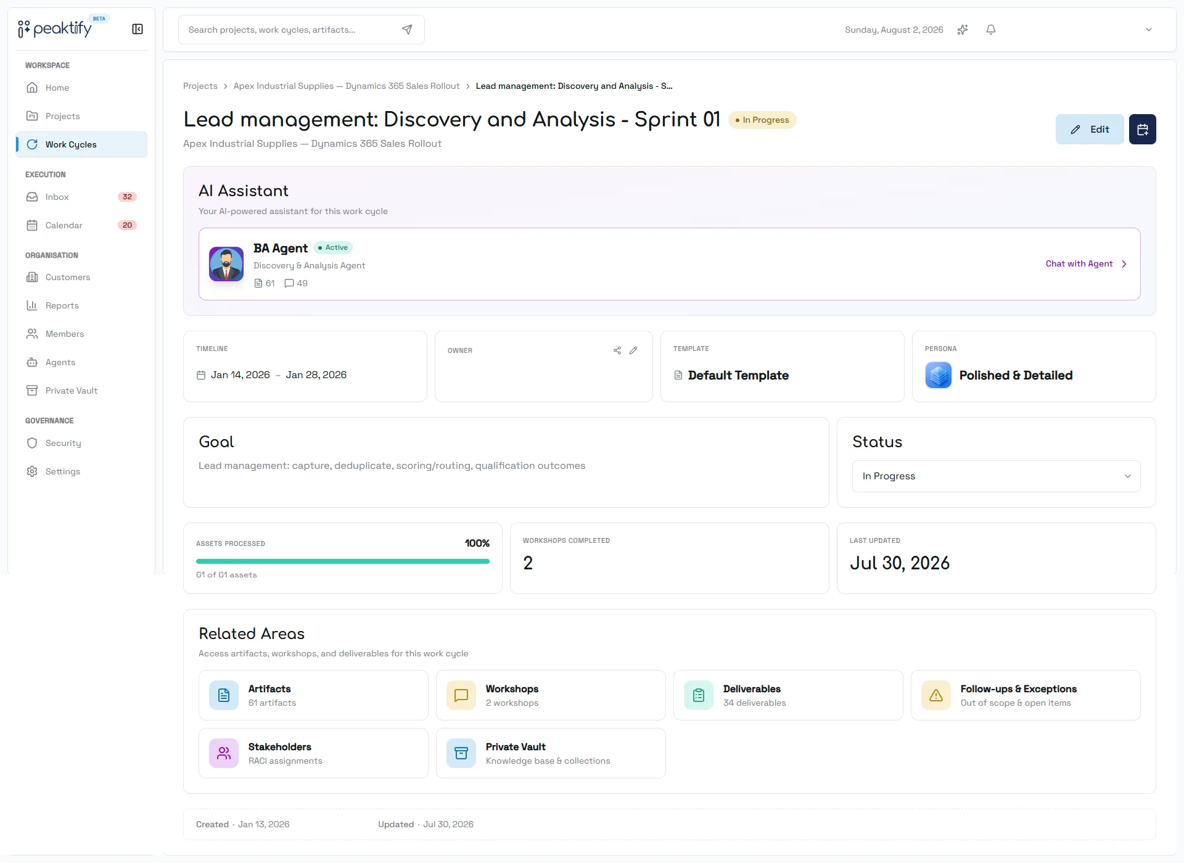Open Private Vault in sidebar
Image resolution: width=1184 pixels, height=863 pixels.
click(81, 390)
